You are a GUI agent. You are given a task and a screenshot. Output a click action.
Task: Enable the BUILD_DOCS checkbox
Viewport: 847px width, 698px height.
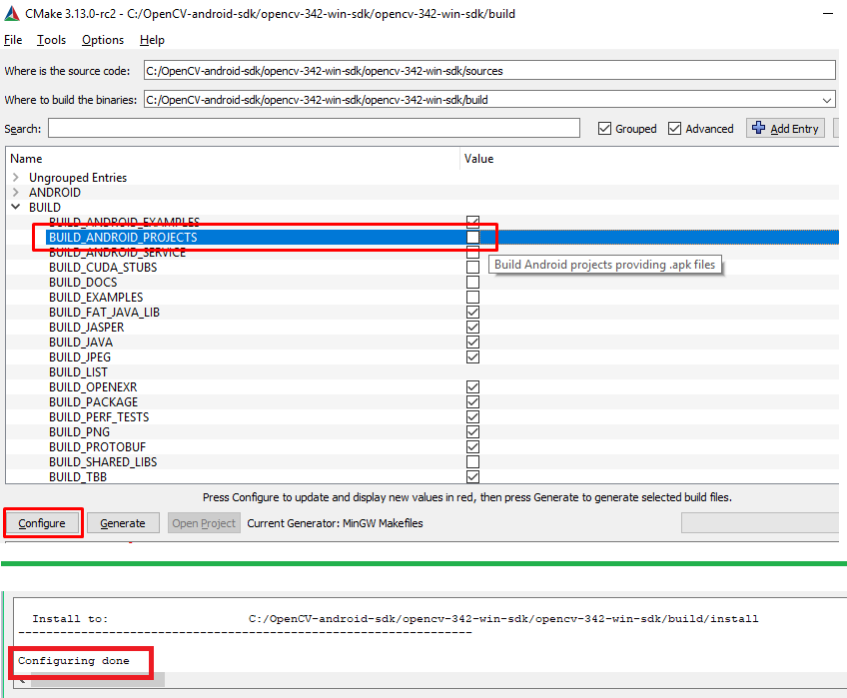point(472,282)
